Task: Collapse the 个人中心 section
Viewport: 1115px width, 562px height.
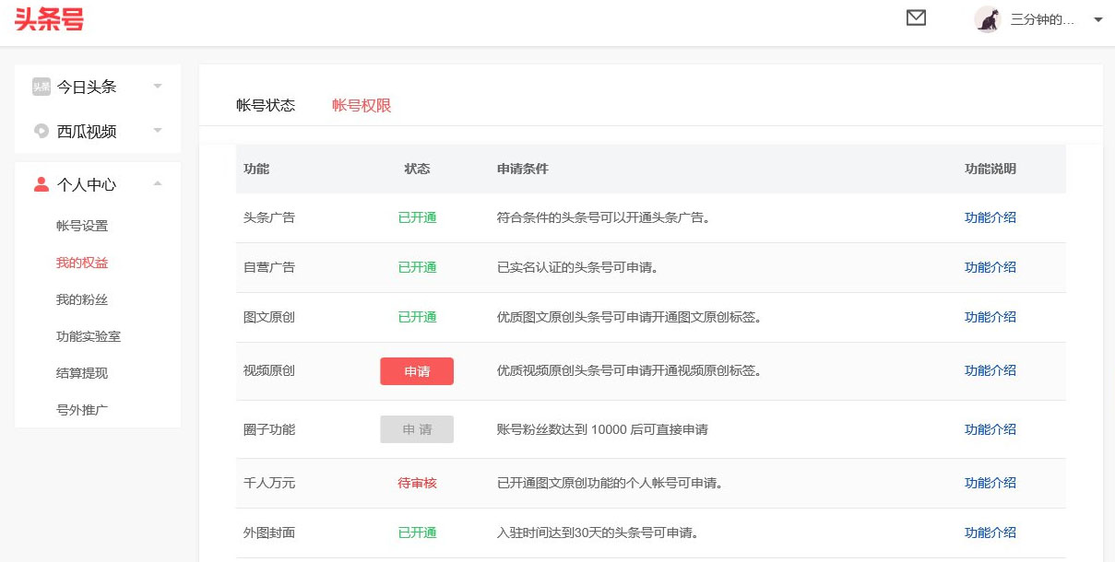Action: [x=157, y=183]
